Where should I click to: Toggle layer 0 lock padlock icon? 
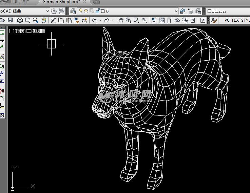[97, 11]
